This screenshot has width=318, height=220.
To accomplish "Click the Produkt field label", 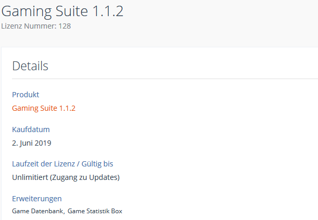I will [x=26, y=95].
